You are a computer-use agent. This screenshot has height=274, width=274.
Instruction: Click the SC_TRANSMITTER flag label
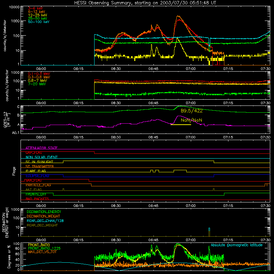pos(39,166)
